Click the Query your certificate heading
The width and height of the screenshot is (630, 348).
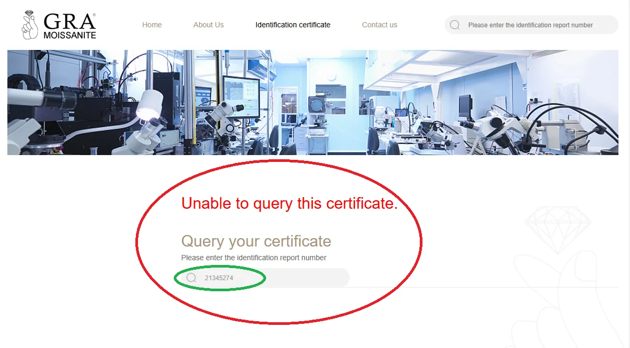click(x=256, y=241)
